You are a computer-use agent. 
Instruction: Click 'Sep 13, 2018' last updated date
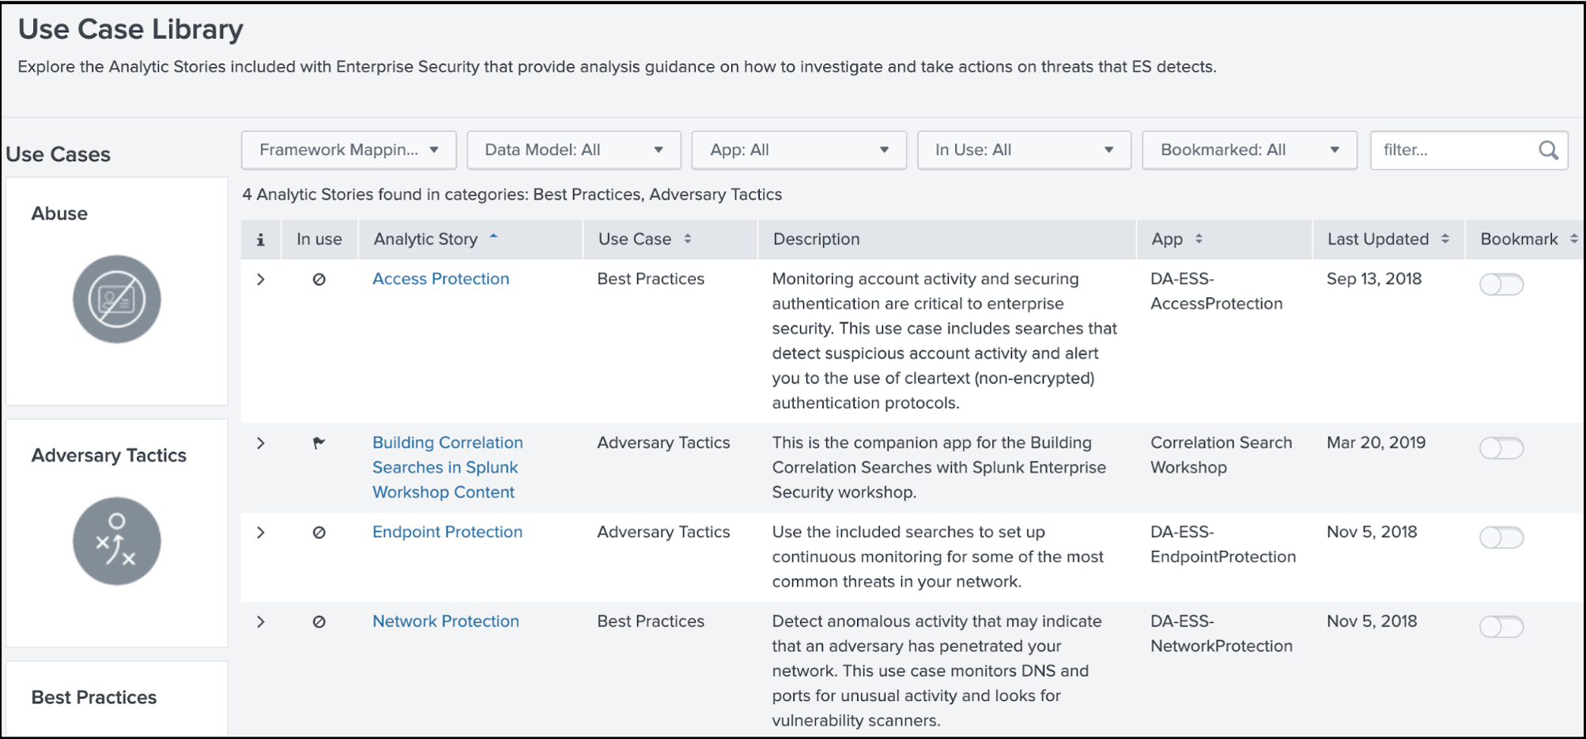[1374, 279]
